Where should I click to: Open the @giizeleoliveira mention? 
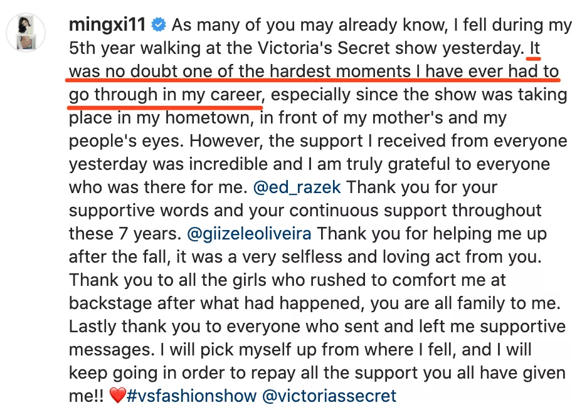pos(249,234)
